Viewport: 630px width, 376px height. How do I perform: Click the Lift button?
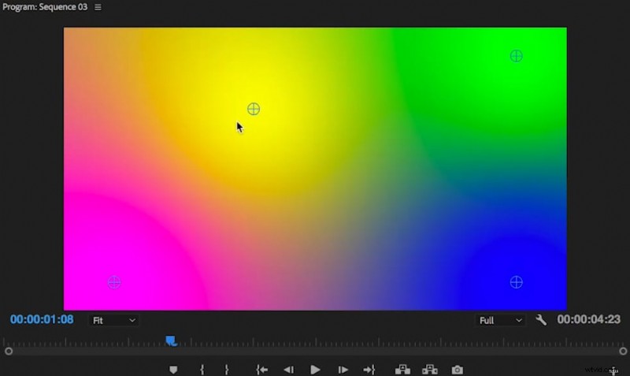[402, 369]
